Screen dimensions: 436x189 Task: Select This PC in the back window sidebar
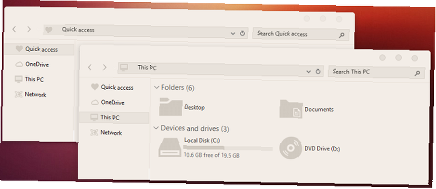click(34, 79)
